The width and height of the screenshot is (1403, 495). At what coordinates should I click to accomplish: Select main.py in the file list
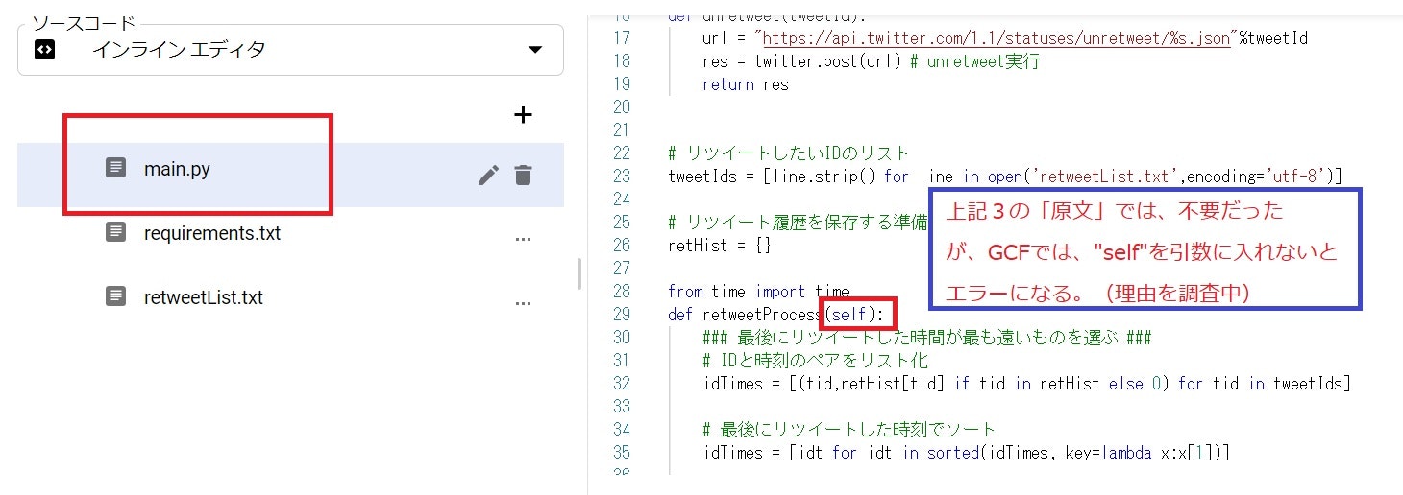[290, 175]
